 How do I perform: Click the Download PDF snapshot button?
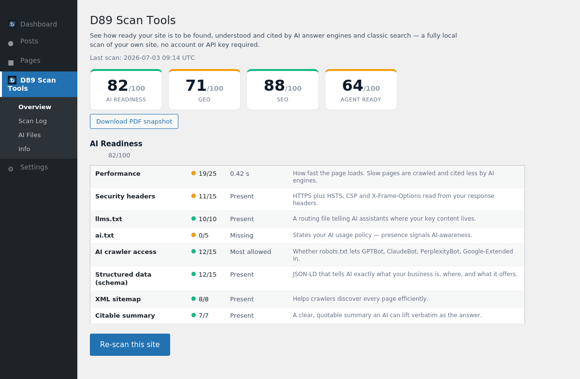tap(134, 122)
